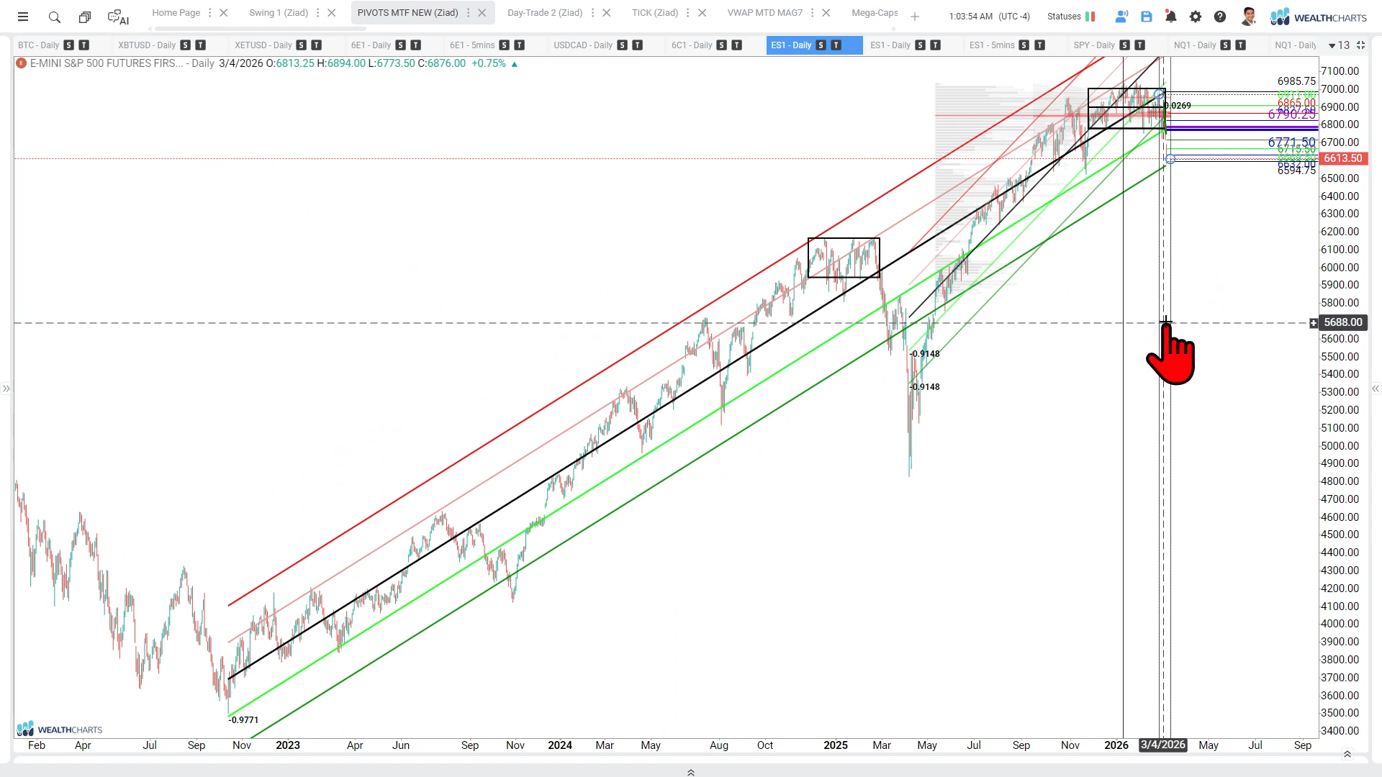
Task: Click the duplicate windows icon
Action: tap(85, 17)
